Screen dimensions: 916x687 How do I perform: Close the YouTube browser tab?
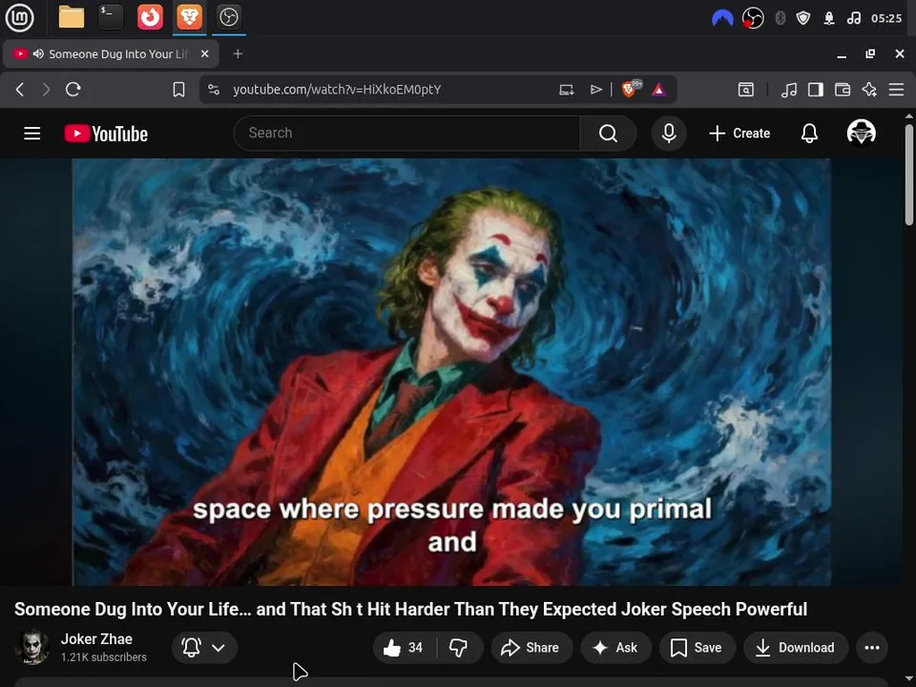coord(204,53)
